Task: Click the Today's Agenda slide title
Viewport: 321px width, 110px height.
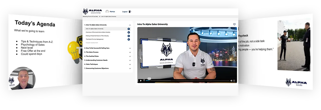Action: point(35,24)
